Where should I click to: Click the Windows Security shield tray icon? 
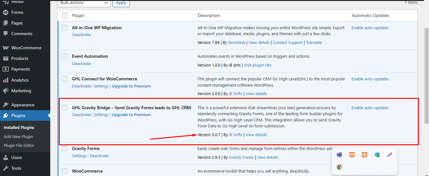coord(377,155)
